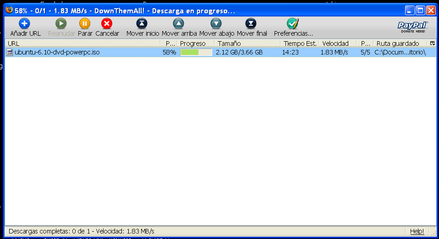Pause the download with the Parar icon
This screenshot has width=439, height=239.
coord(85,23)
